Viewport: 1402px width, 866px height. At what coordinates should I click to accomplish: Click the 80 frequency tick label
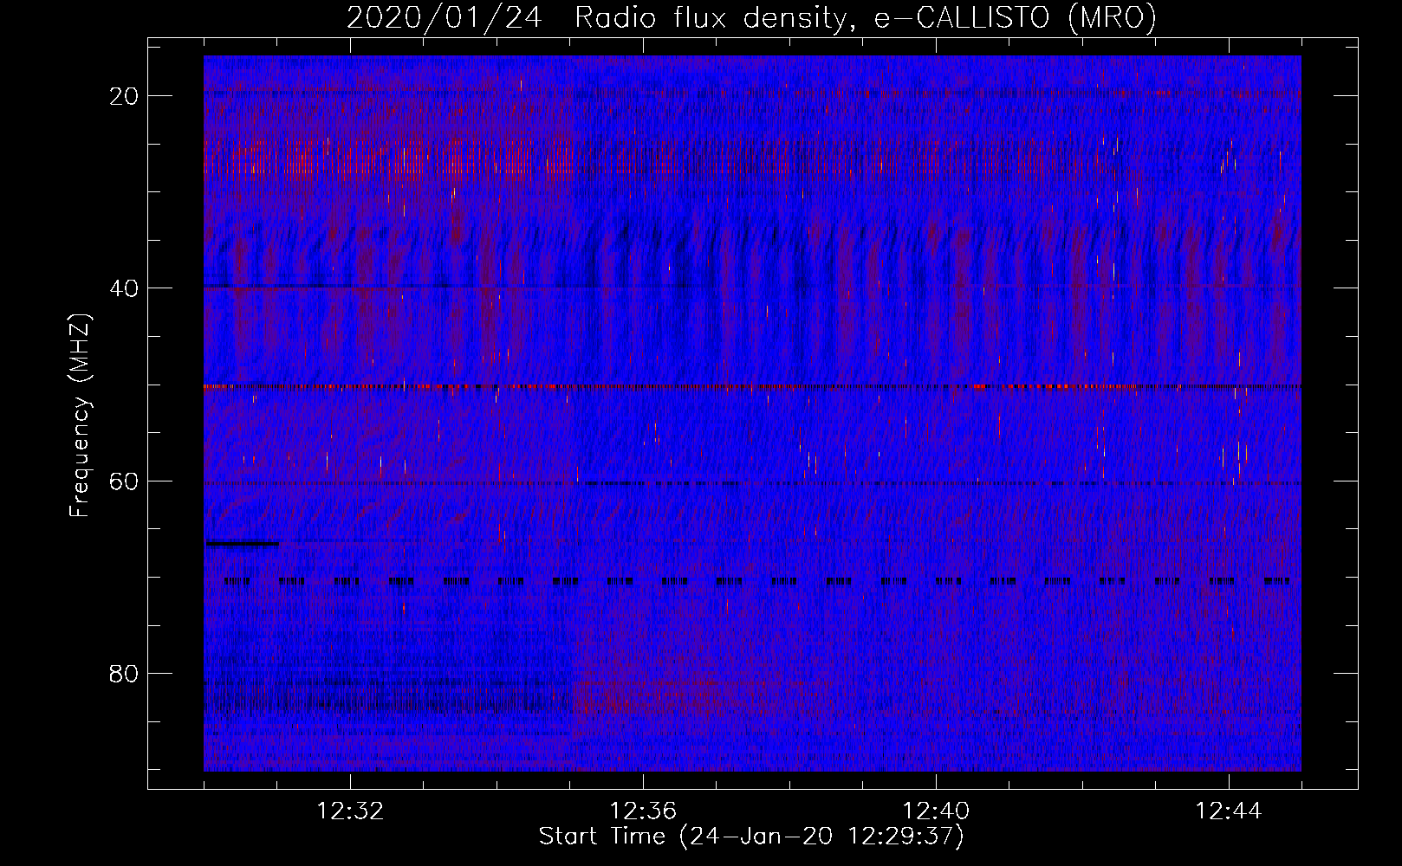coord(125,674)
